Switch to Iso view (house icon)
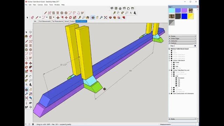This screenshot has height=126, width=224. tap(112, 8)
